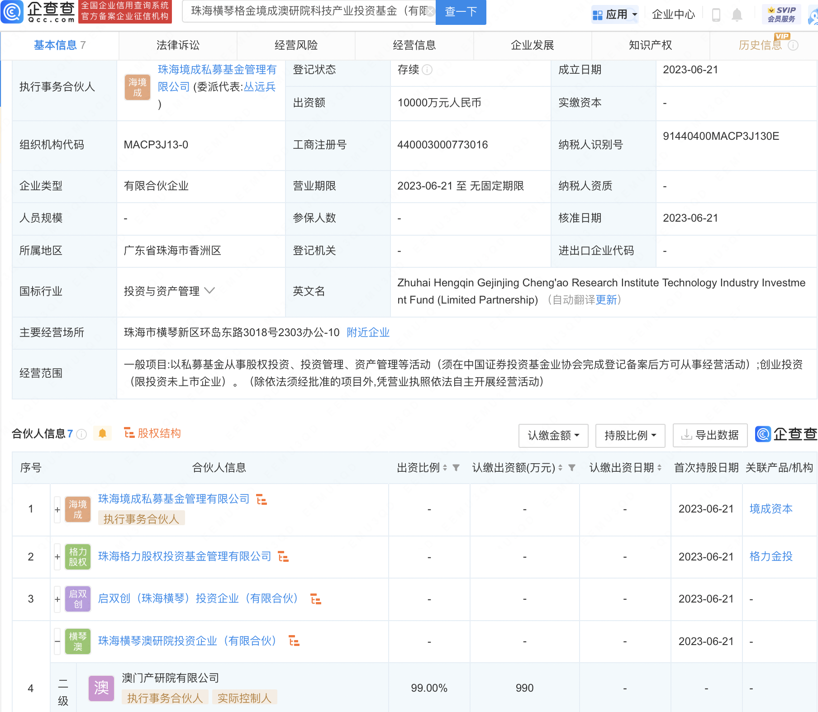Expand 投资与资产管理 industry chevron
Image resolution: width=818 pixels, height=712 pixels.
tap(209, 291)
